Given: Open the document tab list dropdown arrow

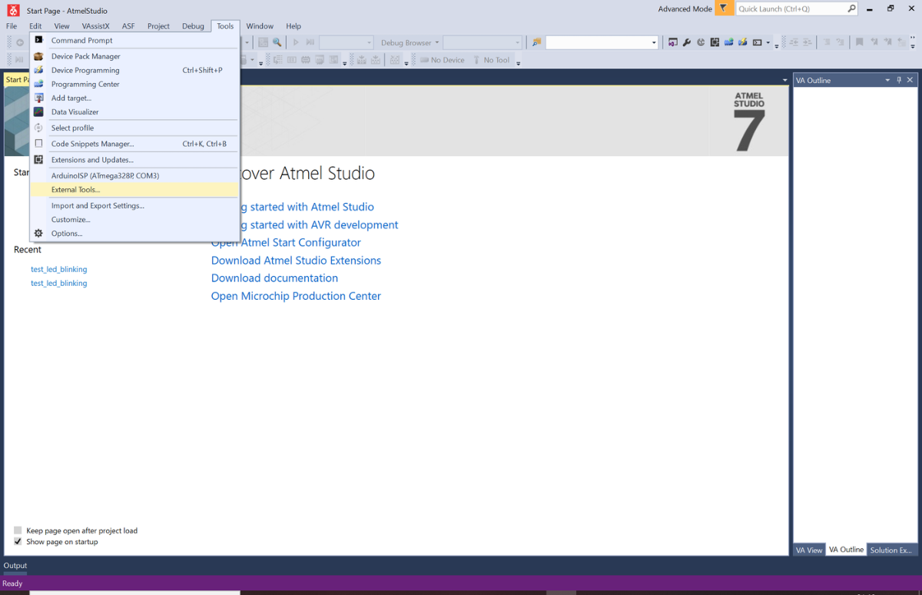Looking at the screenshot, I should click(x=784, y=80).
